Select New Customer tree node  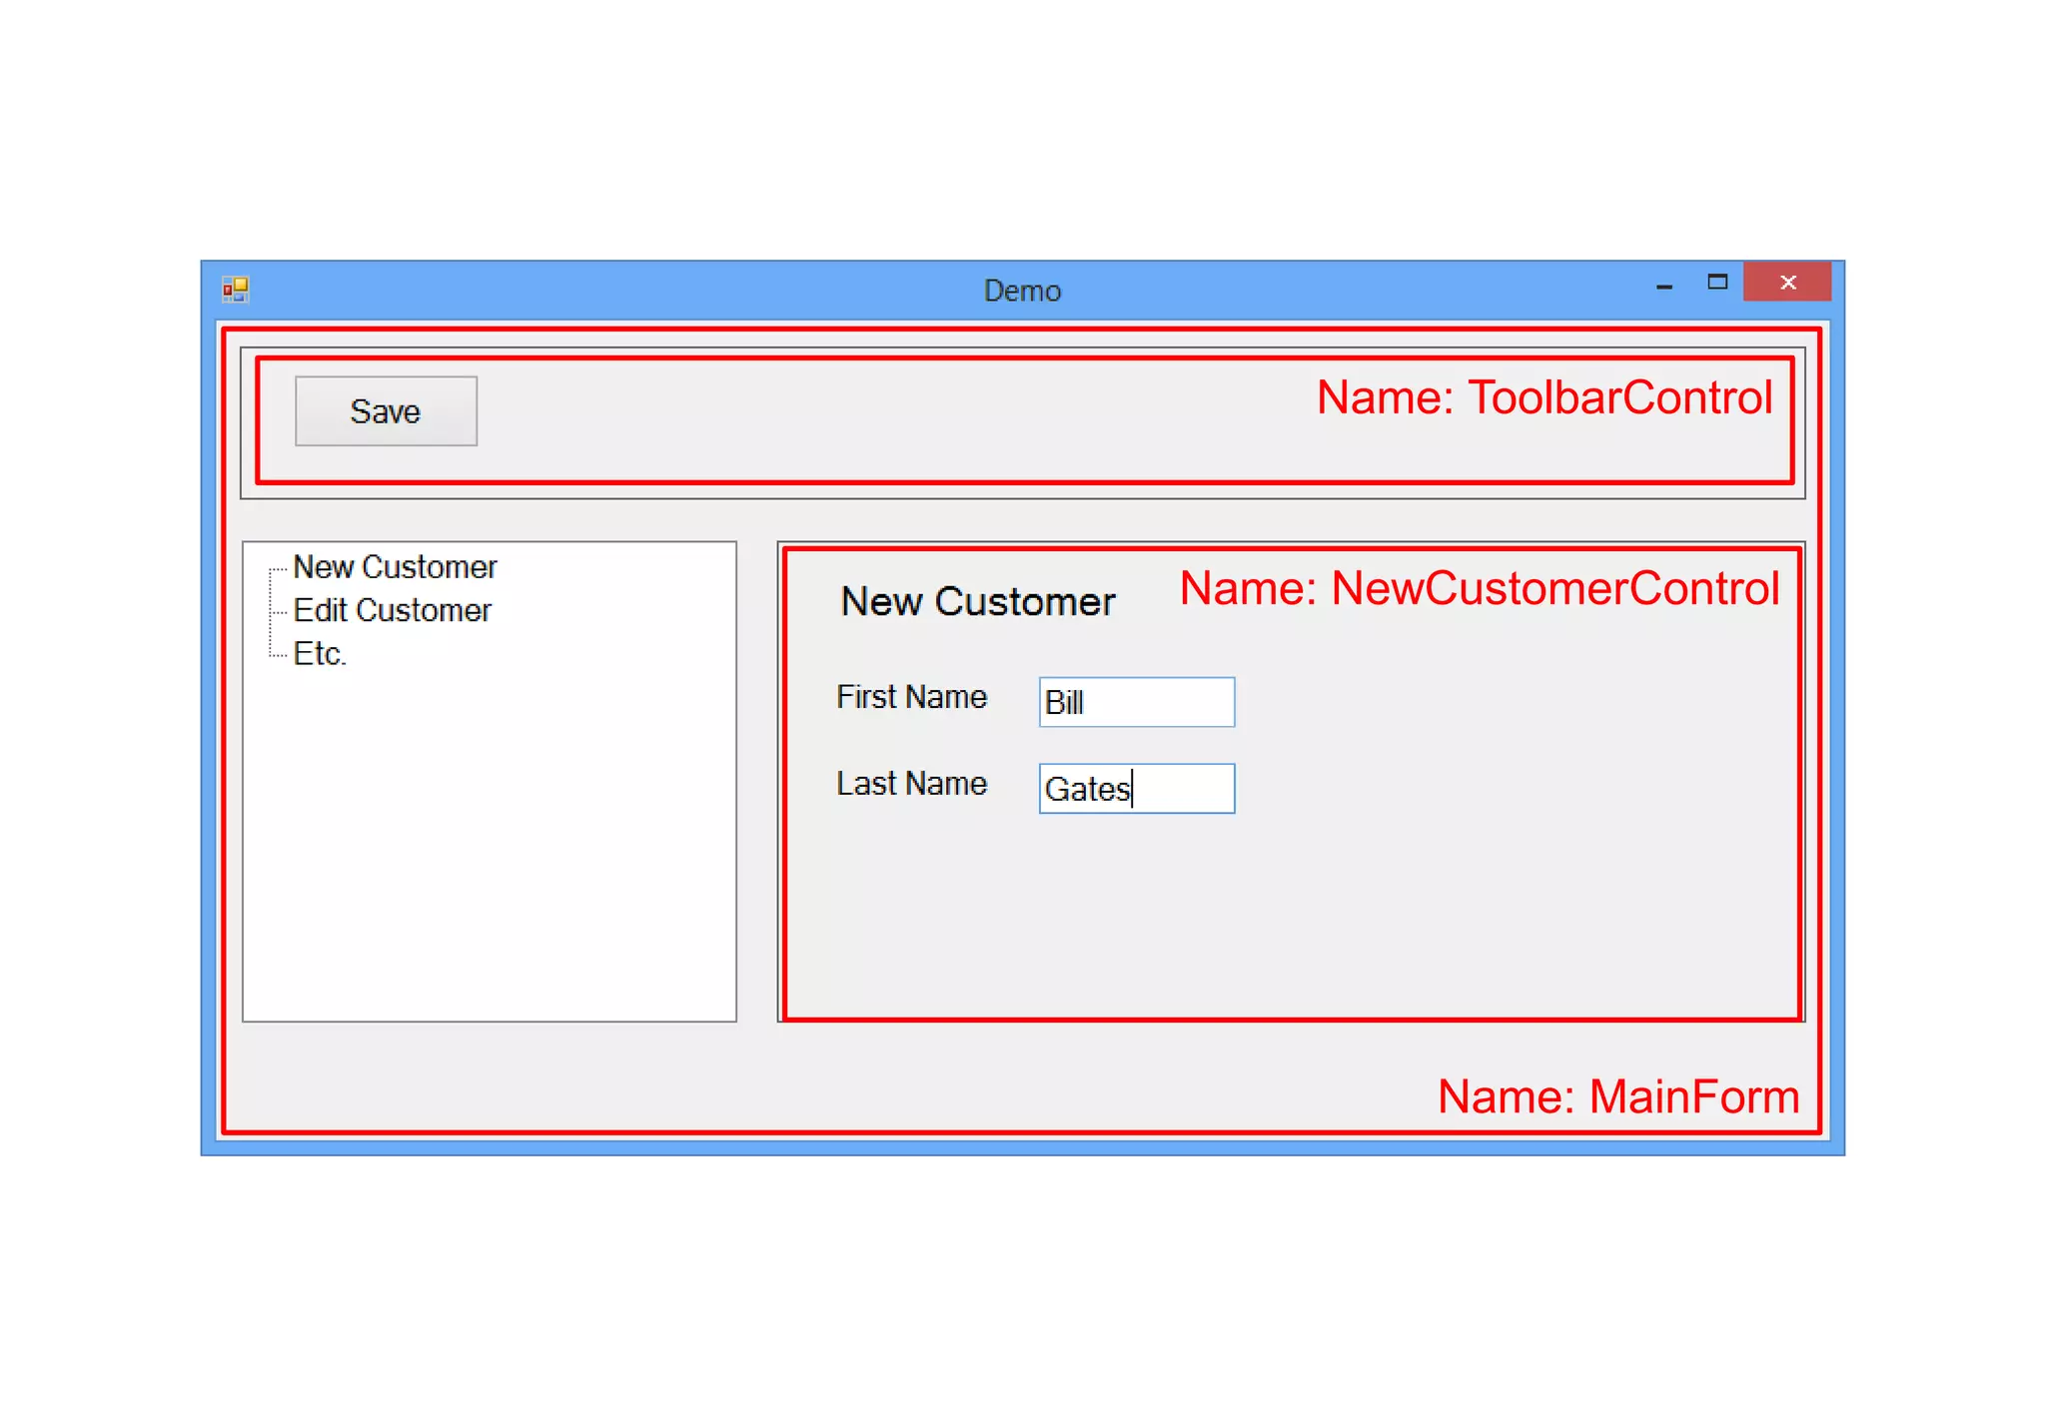pyautogui.click(x=395, y=567)
